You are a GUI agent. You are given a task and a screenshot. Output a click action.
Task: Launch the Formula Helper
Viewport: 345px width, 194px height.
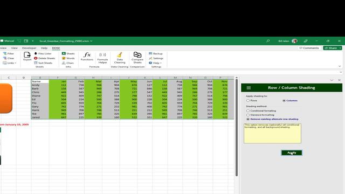(102, 58)
